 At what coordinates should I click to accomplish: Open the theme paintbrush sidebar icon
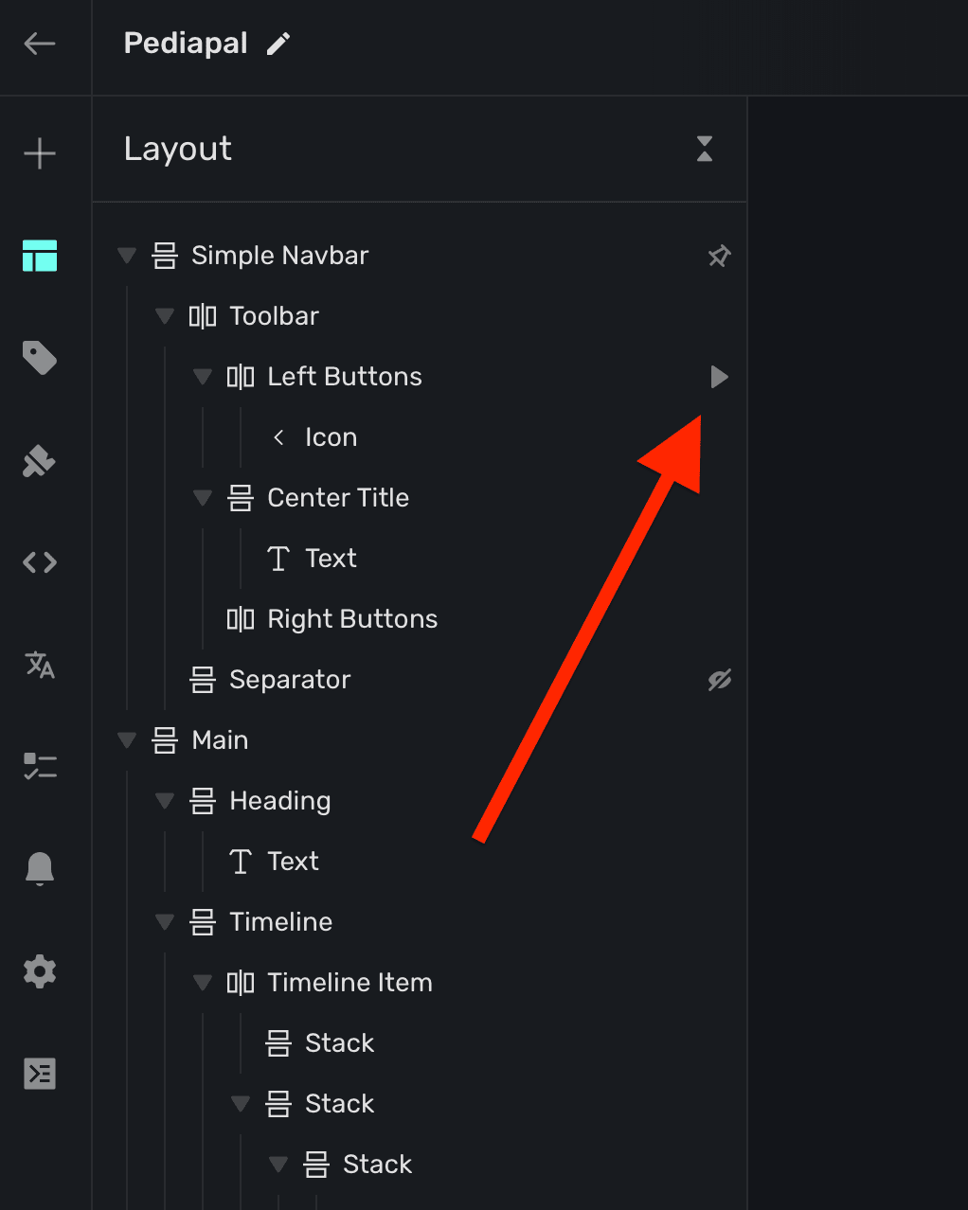pos(40,462)
